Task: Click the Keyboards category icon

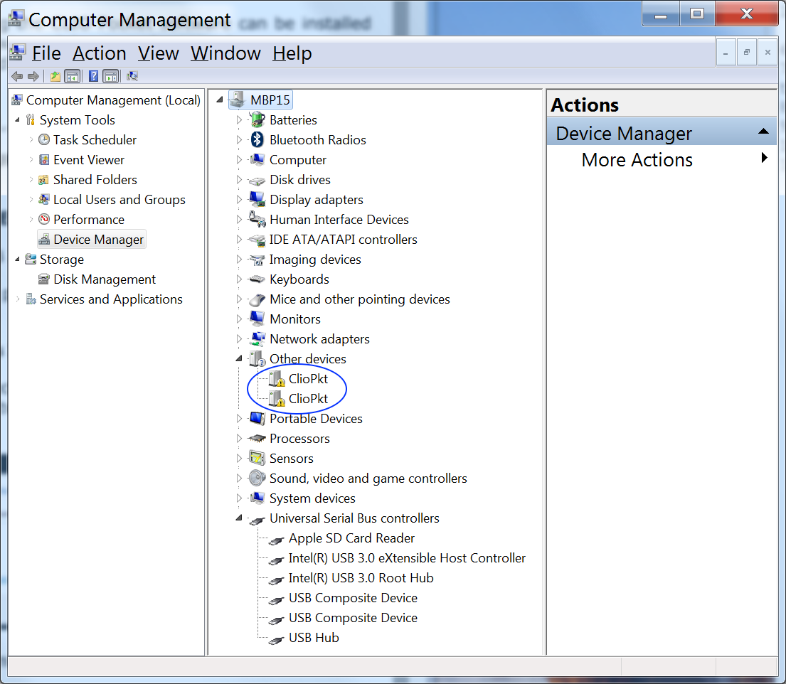Action: [257, 279]
